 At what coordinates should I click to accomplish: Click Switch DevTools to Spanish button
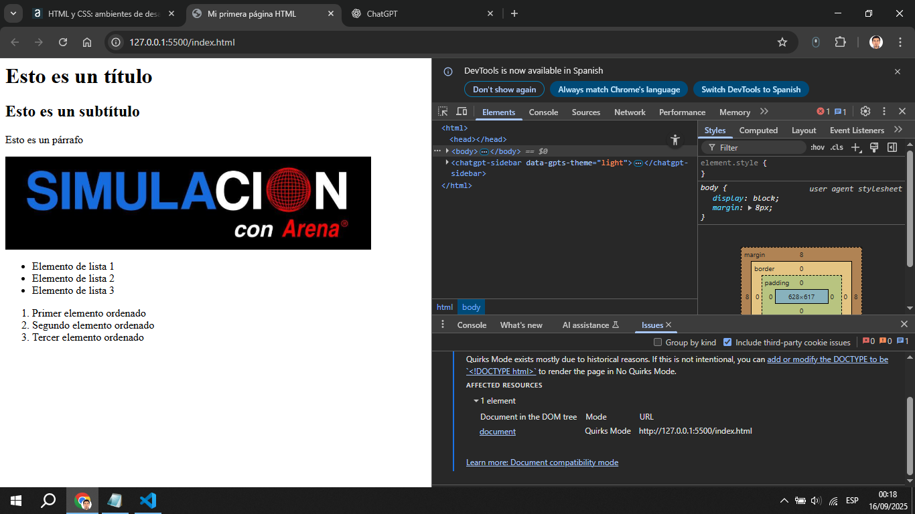751,89
